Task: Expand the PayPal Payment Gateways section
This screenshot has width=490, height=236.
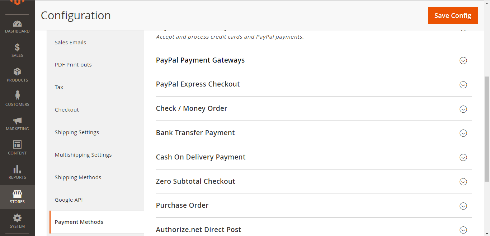Action: coord(314,60)
